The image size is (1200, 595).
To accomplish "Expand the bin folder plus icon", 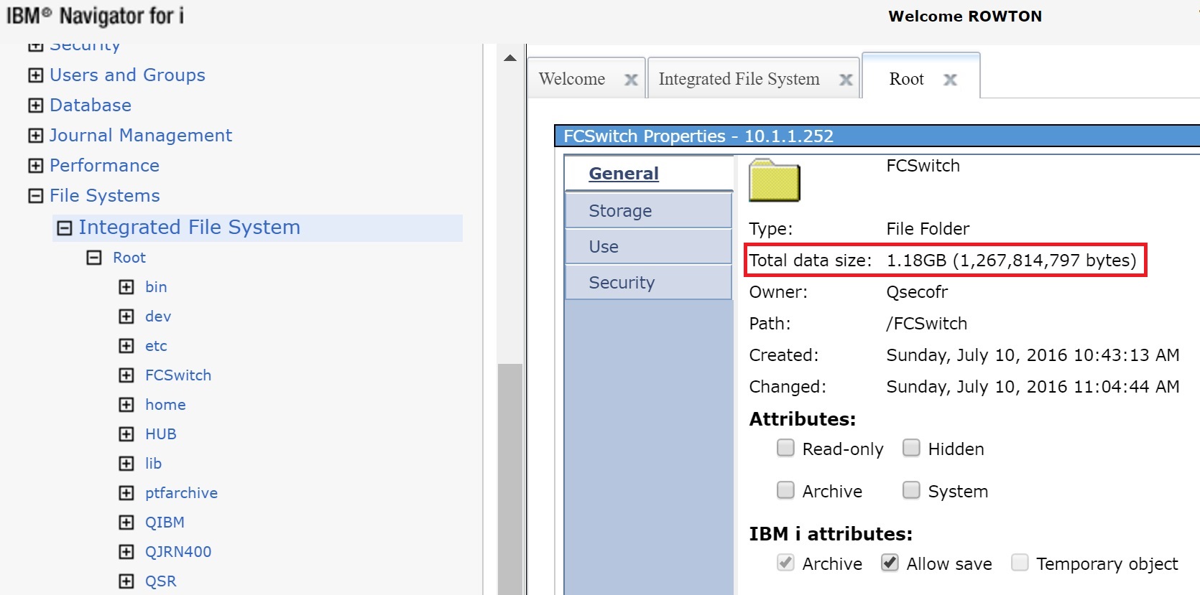I will [x=126, y=287].
